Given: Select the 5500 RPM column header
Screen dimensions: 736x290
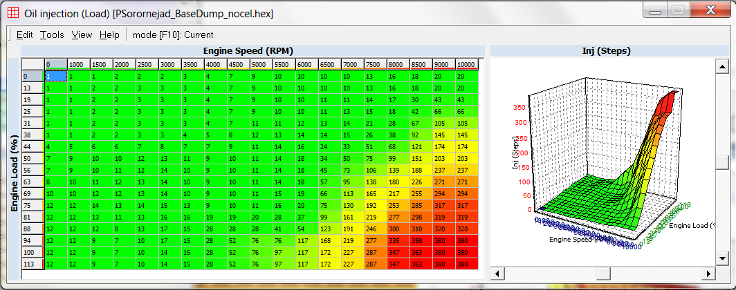Looking at the screenshot, I should tap(284, 64).
